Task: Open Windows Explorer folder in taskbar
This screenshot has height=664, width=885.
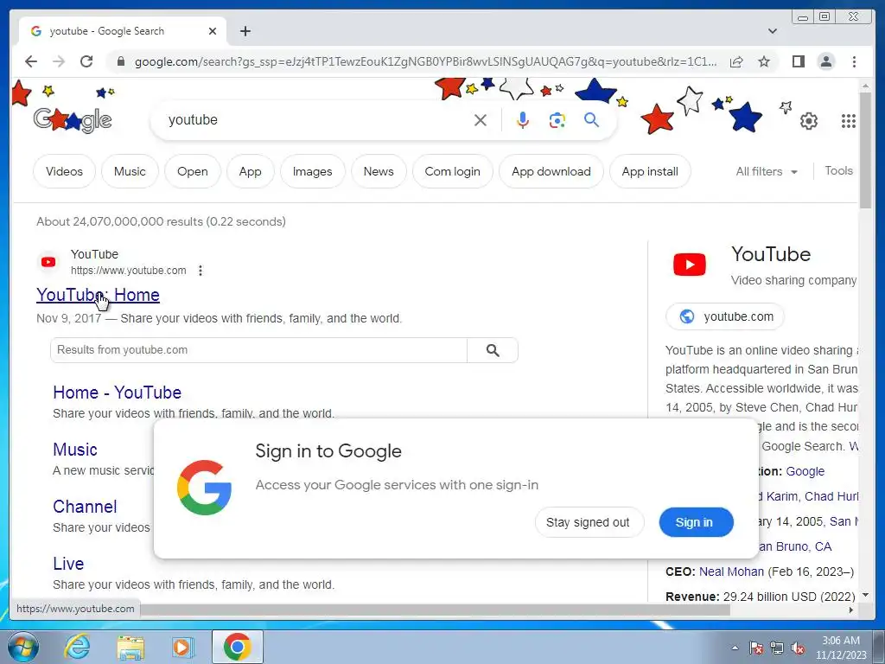Action: pyautogui.click(x=131, y=647)
